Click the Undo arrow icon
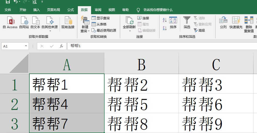The image size is (257, 133). point(15,2)
